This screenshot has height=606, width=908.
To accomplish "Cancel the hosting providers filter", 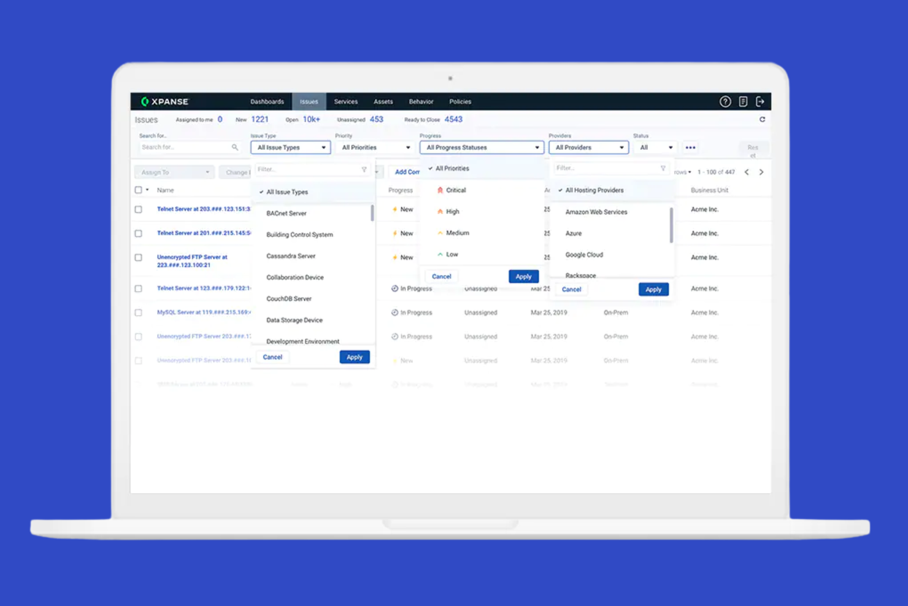I will click(571, 289).
